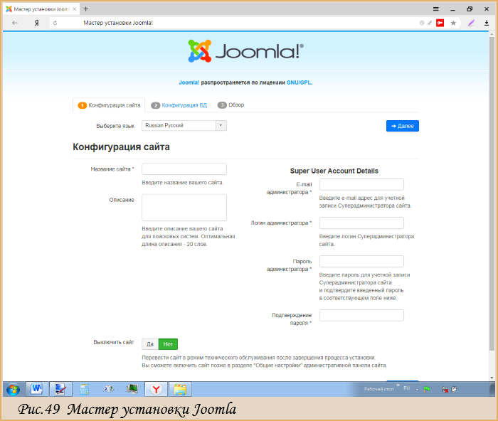Open the calculator taskbar icon
Screen dimensions: 498x421
click(x=84, y=389)
